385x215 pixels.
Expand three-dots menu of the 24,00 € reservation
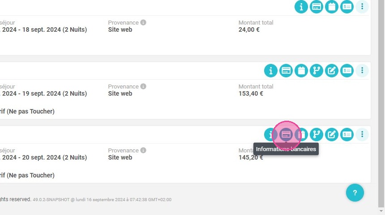coord(362,7)
